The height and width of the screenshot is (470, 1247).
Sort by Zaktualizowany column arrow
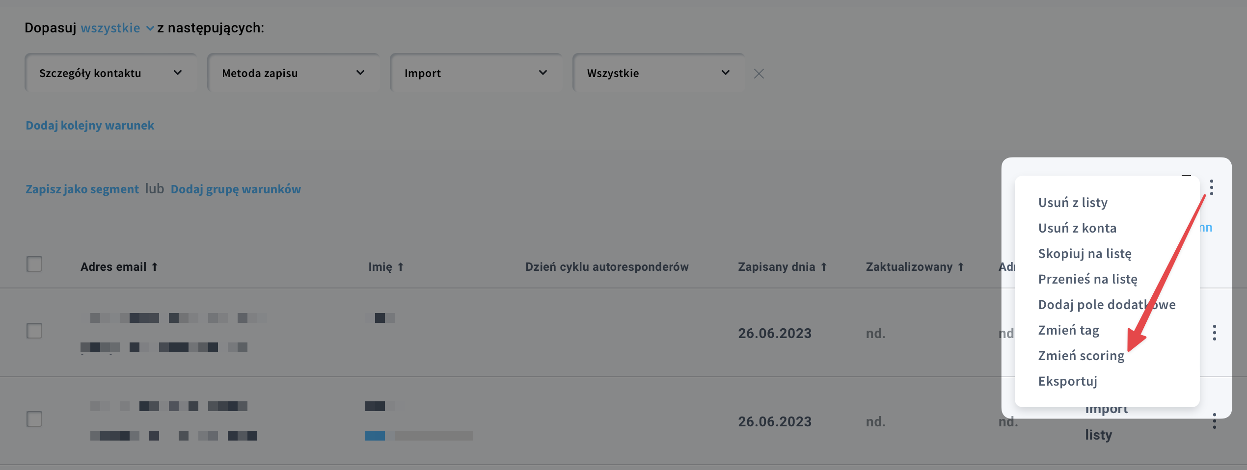tap(961, 267)
